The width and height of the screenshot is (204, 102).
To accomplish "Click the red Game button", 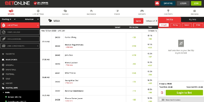I will 138,21.
